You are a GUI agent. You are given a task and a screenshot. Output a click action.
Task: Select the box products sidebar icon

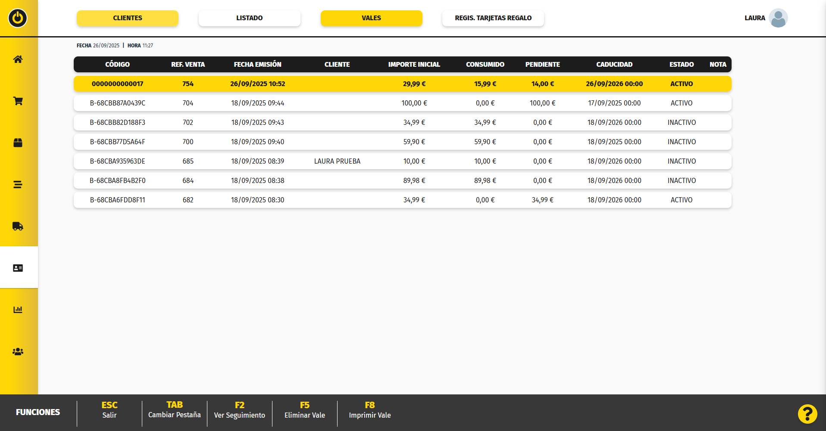(x=18, y=143)
